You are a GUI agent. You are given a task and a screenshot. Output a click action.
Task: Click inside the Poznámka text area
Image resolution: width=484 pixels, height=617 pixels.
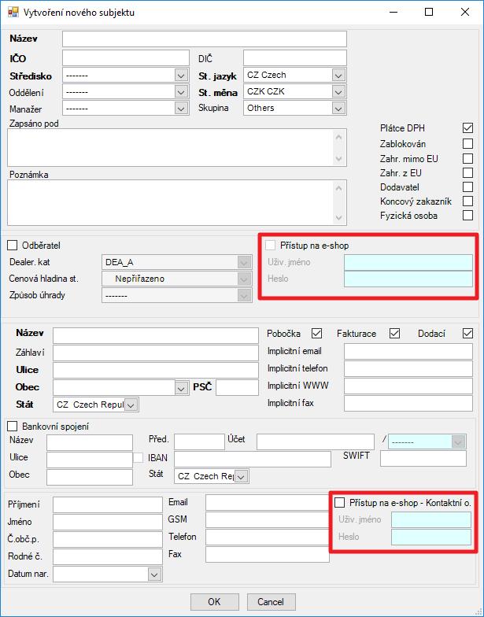(x=177, y=203)
